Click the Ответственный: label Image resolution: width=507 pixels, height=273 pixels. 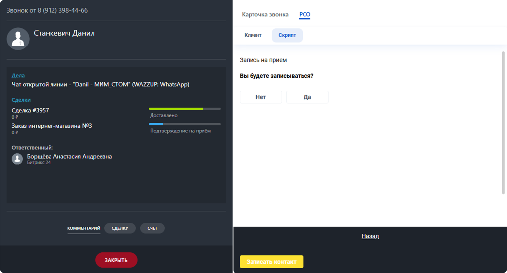[x=32, y=148]
